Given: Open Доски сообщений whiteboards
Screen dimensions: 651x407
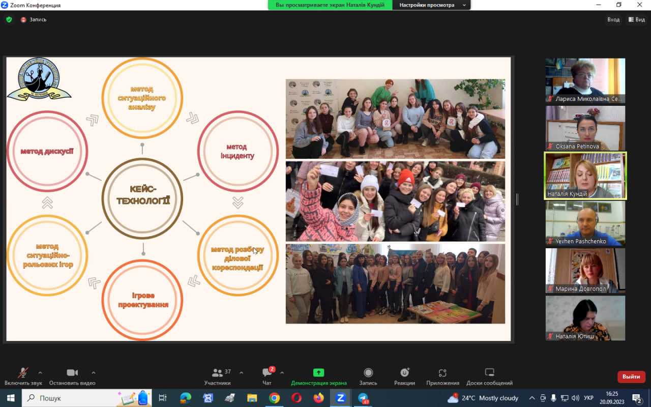Looking at the screenshot, I should tap(489, 376).
